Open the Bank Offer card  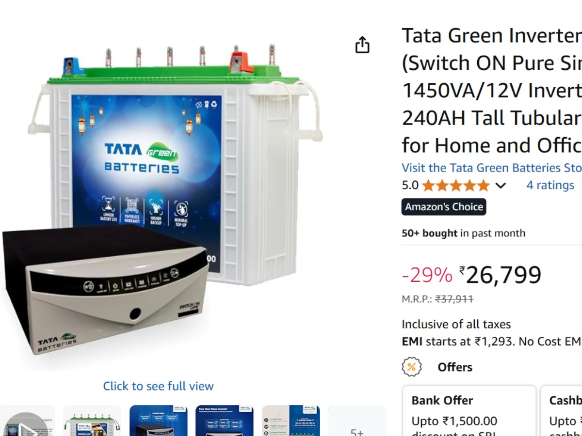tap(469, 411)
